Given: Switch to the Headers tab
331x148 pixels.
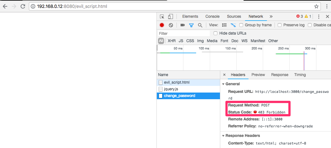Looking at the screenshot, I should coord(238,74).
